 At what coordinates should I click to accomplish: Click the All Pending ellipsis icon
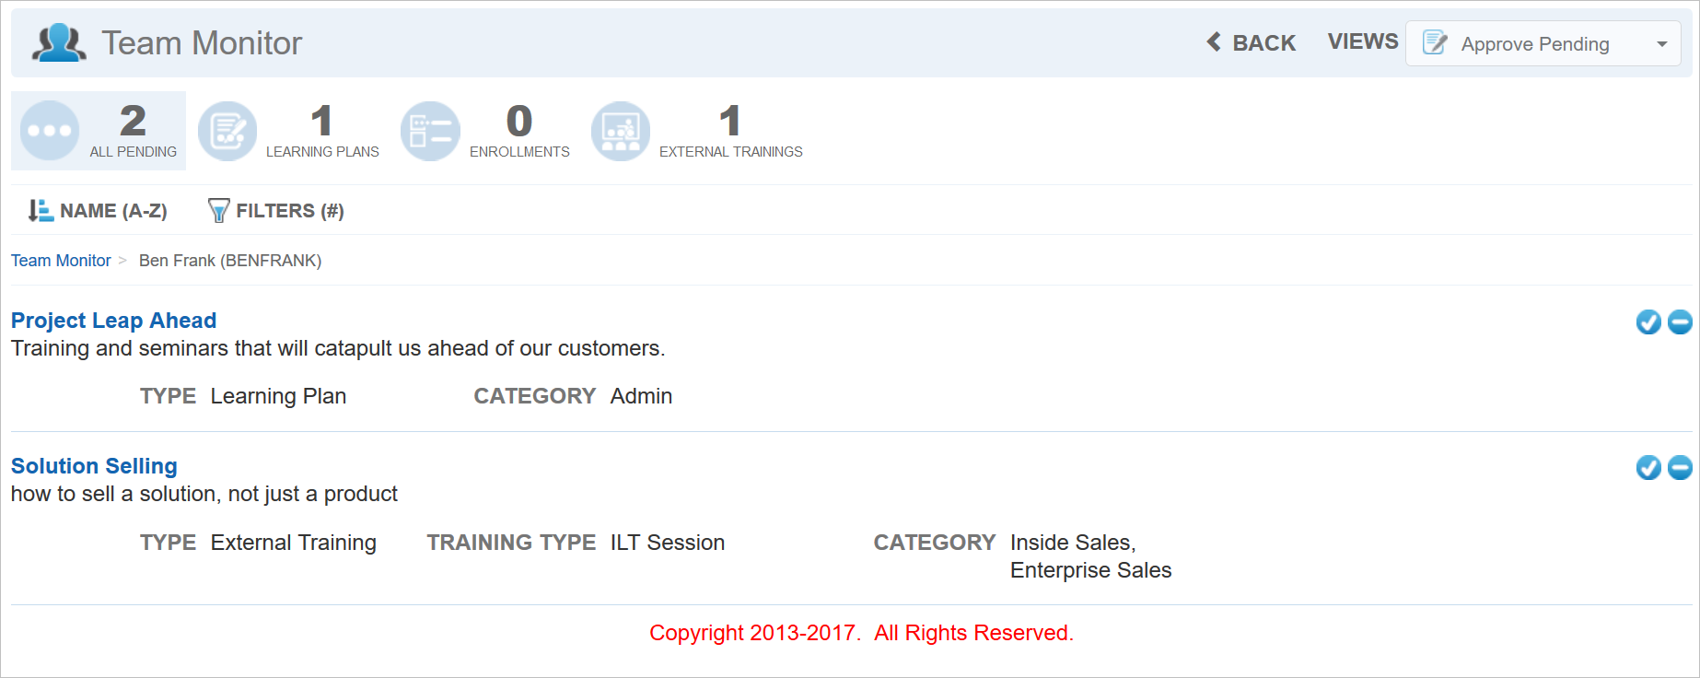coord(50,131)
